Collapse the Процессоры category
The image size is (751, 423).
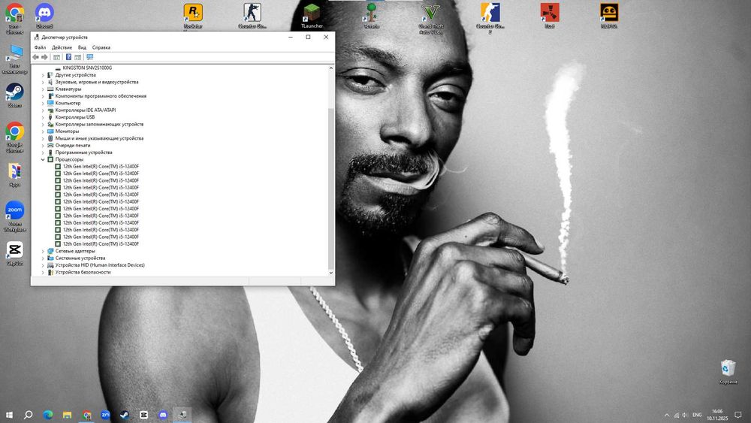[x=43, y=159]
